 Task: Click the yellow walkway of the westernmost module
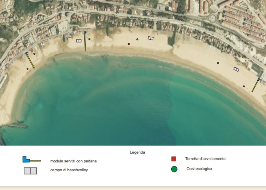pos(31,62)
